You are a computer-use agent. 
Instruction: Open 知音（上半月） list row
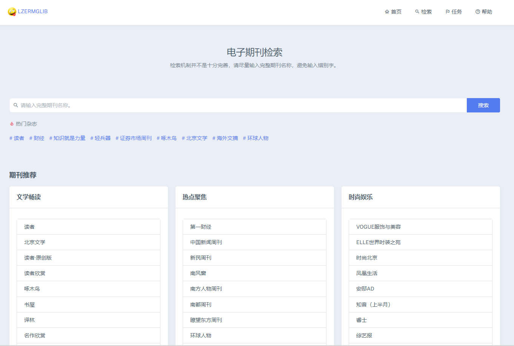pos(421,304)
